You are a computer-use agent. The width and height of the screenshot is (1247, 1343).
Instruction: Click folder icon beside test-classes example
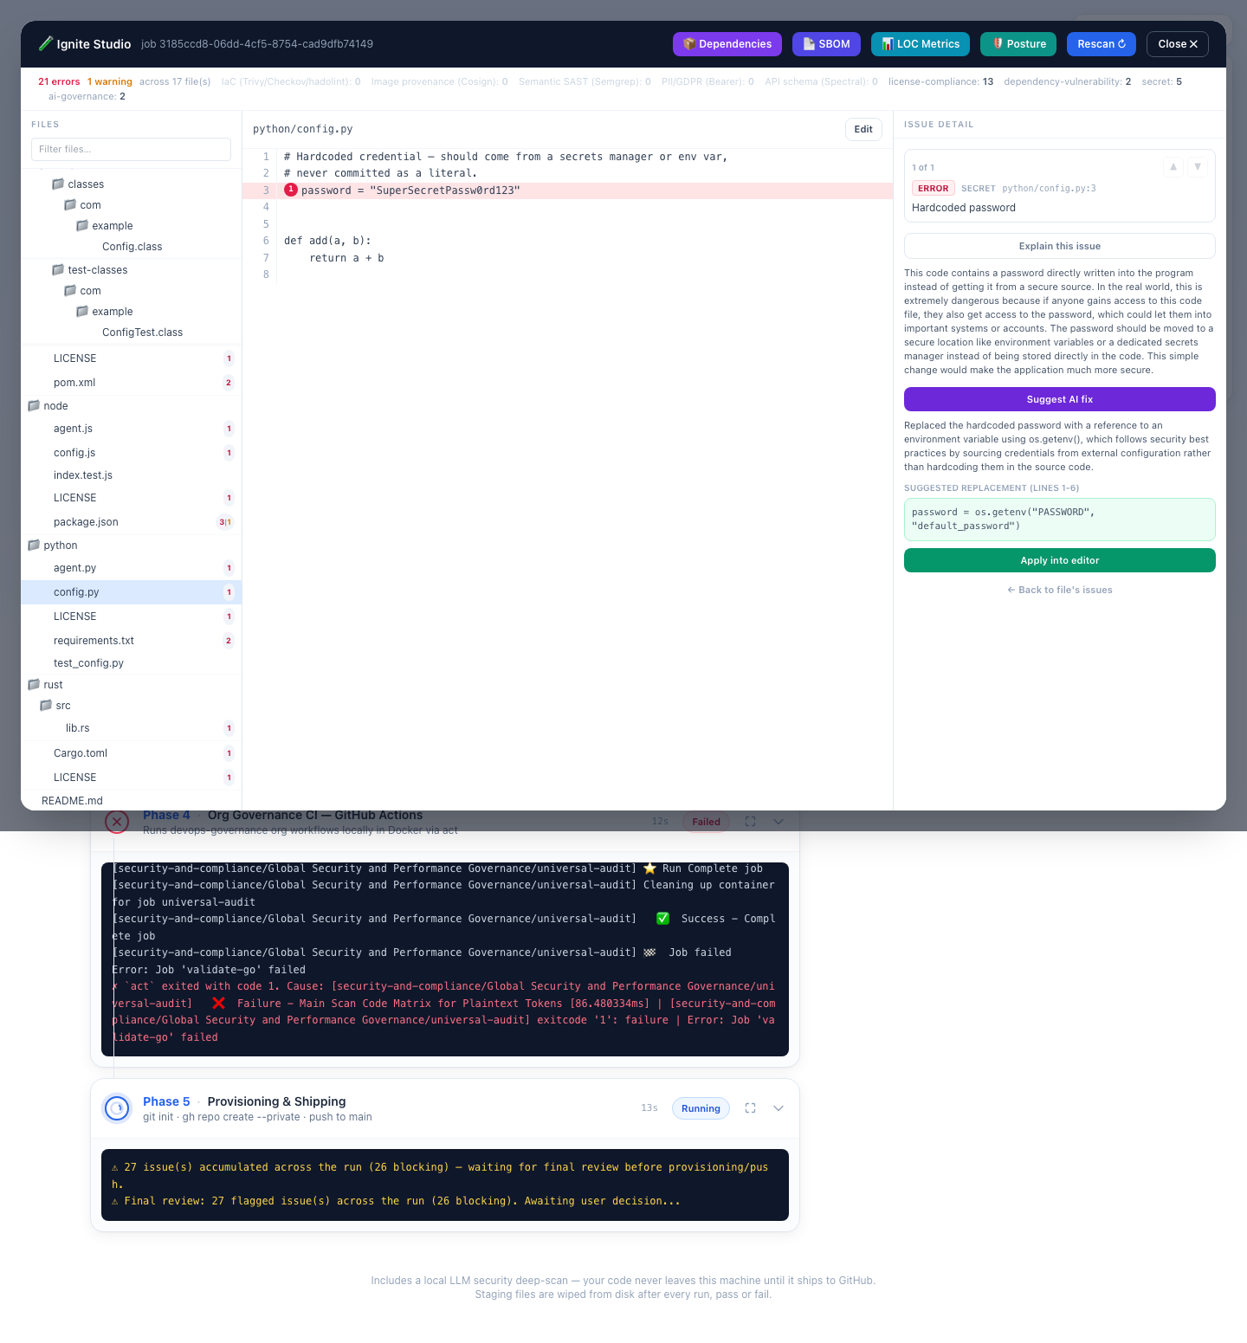pos(82,312)
